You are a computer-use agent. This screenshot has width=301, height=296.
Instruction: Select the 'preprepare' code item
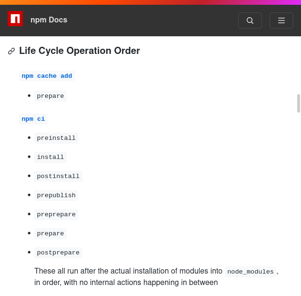(56, 214)
